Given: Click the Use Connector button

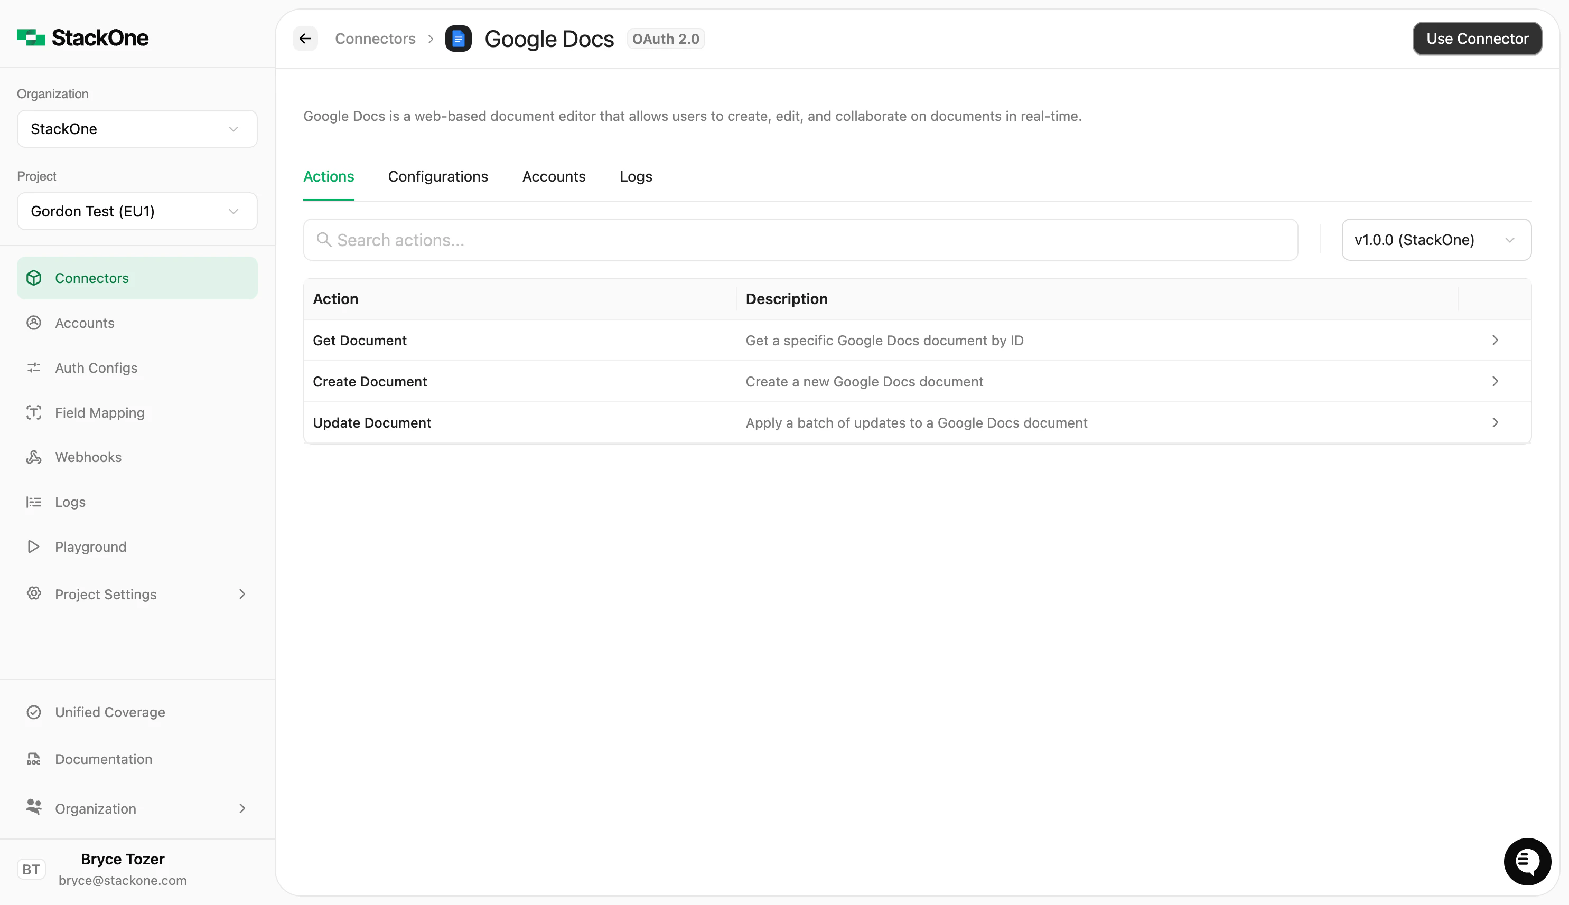Looking at the screenshot, I should pos(1477,39).
